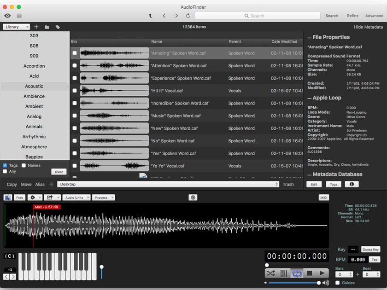The height and width of the screenshot is (290, 387).
Task: Open the Process dropdown
Action: point(103,197)
